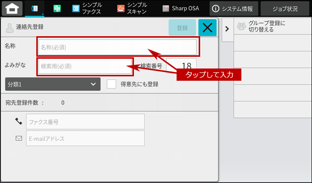The height and width of the screenshot is (183, 312).
Task: Tap the 検索番号 number box
Action: pos(182,66)
